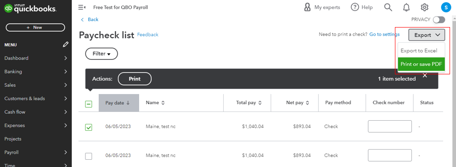The width and height of the screenshot is (456, 167).
Task: Select Export to Excel option
Action: 421,50
